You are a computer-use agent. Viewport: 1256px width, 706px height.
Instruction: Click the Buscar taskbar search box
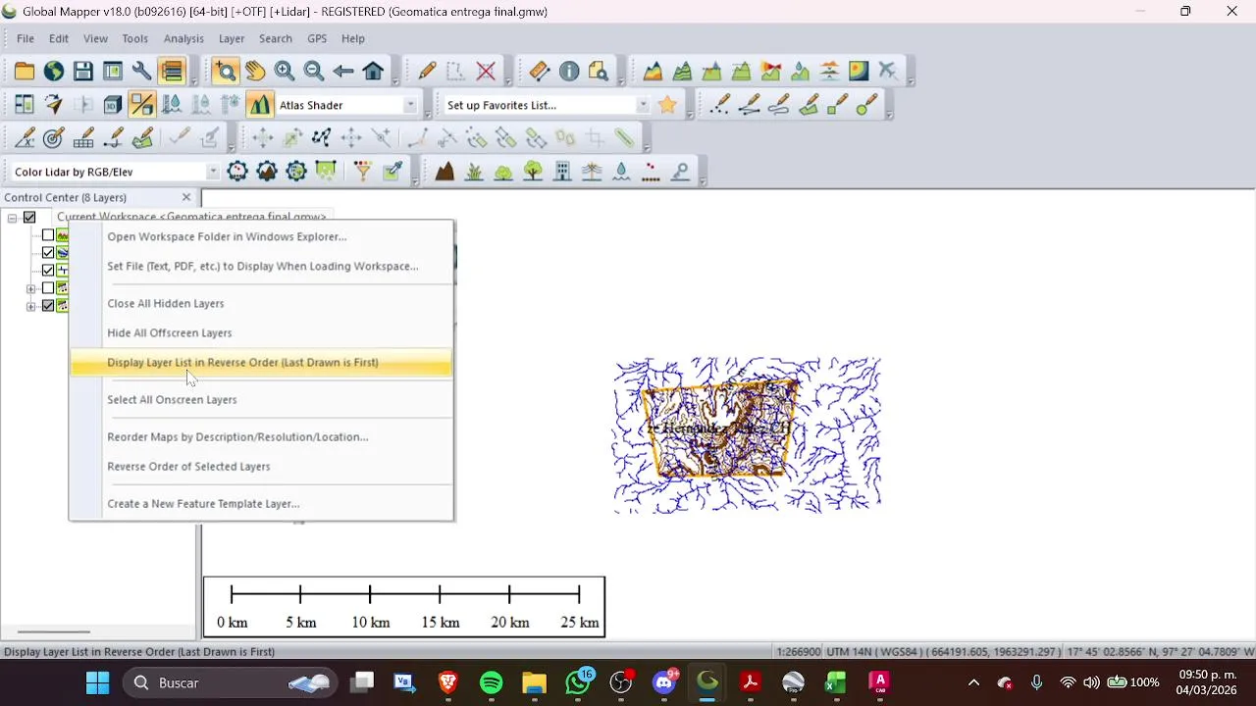(229, 682)
